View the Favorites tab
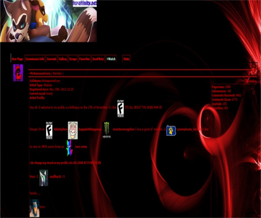261x218 pixels. coord(84,59)
